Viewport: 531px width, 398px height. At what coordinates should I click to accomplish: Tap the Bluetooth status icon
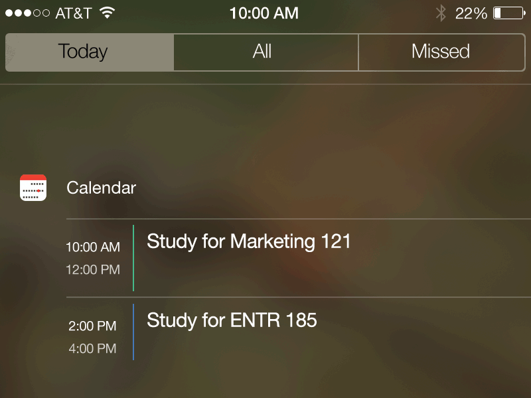(x=440, y=12)
